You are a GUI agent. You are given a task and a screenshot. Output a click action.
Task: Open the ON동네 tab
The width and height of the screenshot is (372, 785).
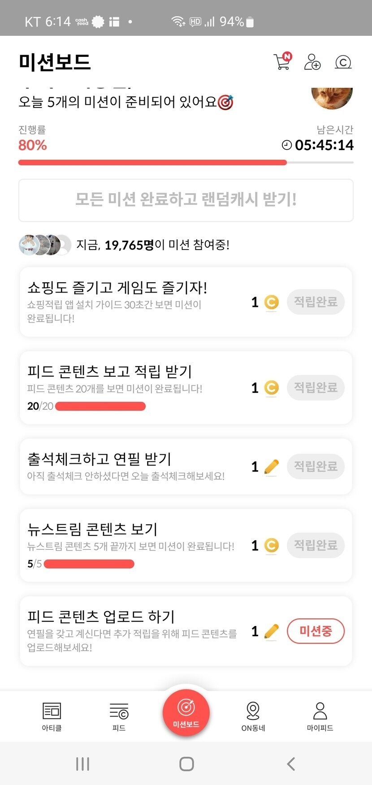[253, 716]
